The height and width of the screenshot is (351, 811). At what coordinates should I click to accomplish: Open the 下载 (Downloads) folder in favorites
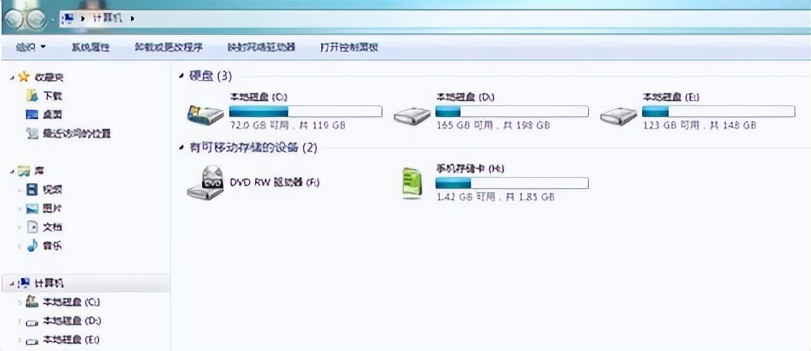(x=52, y=96)
